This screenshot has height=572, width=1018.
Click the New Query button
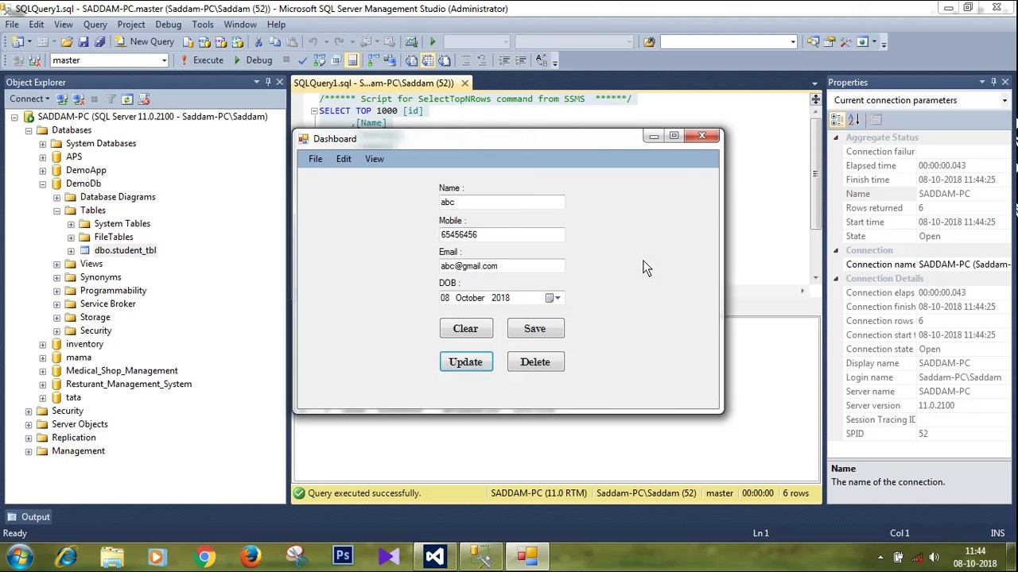point(145,42)
